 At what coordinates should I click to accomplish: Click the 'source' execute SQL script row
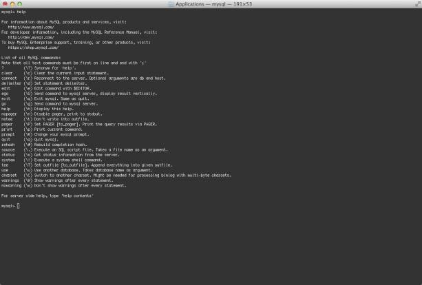tap(85, 150)
